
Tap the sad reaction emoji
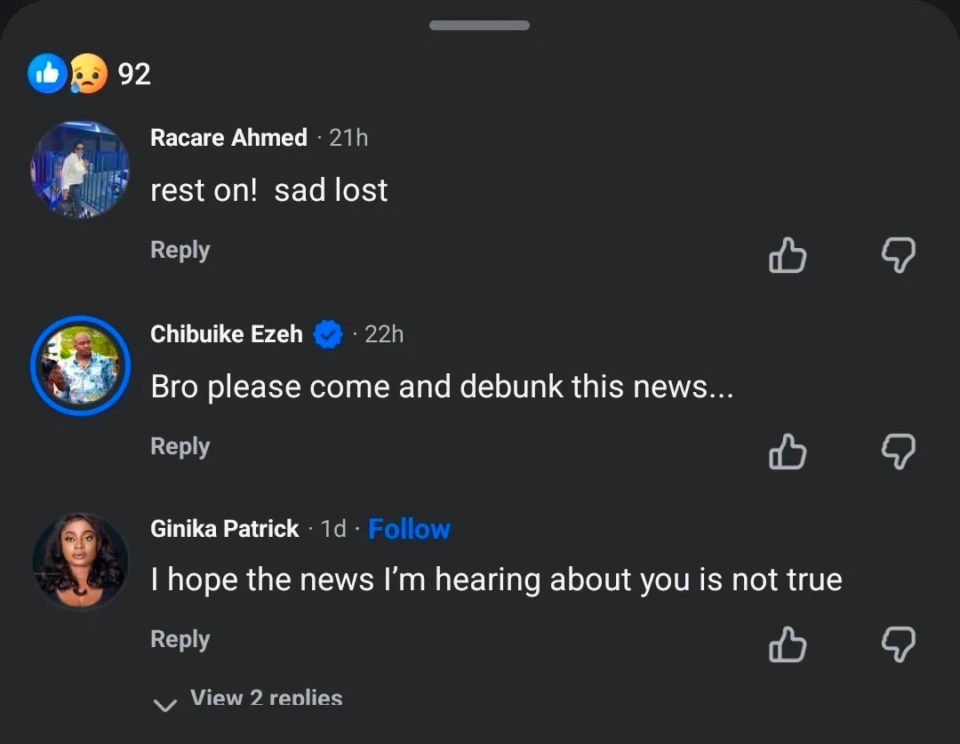[x=88, y=74]
